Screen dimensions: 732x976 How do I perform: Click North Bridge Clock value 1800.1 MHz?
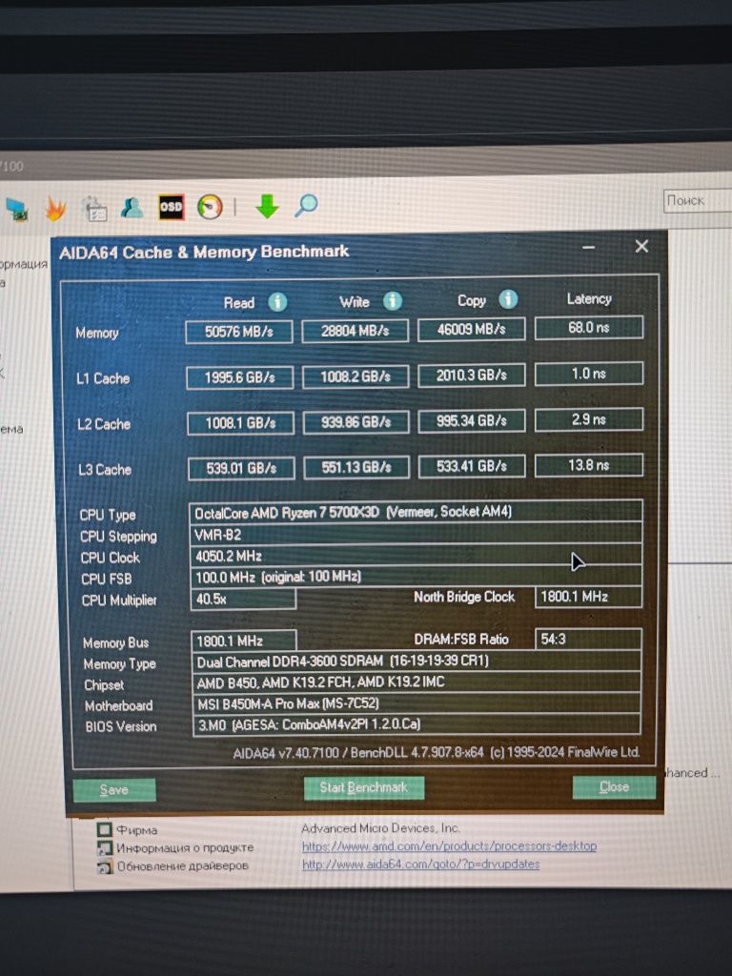588,597
